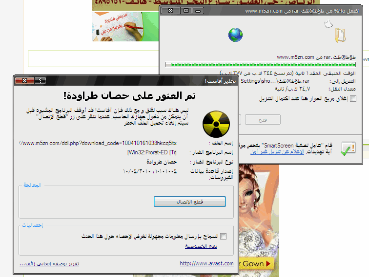This screenshot has width=369, height=277.
Task: Open the نهج الخصوصية privacy policy link
Action: click(x=201, y=246)
